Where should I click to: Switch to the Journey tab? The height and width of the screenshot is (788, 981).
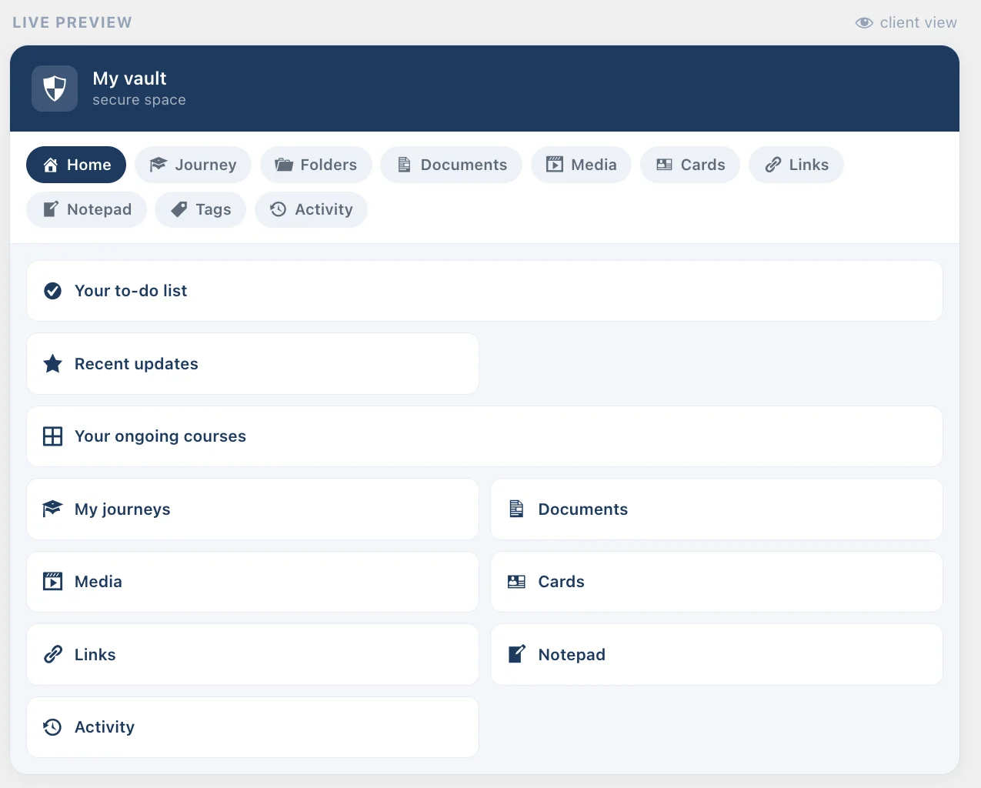[x=193, y=165]
